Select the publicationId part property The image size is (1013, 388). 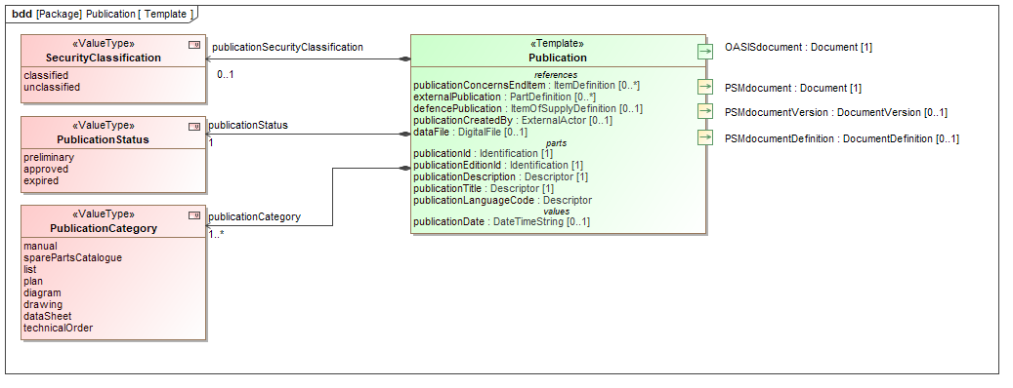[x=483, y=153]
